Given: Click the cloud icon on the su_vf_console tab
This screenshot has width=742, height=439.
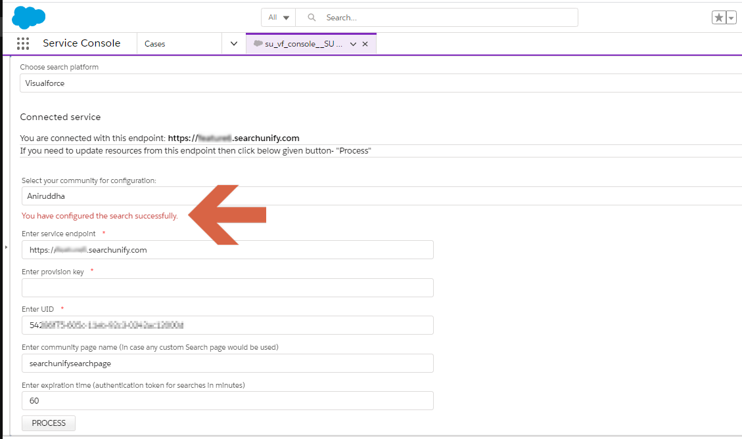Looking at the screenshot, I should tap(258, 43).
